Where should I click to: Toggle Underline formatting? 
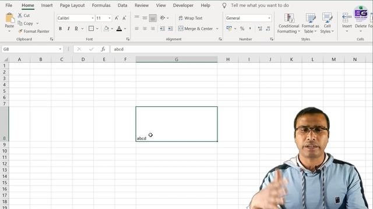coord(76,28)
